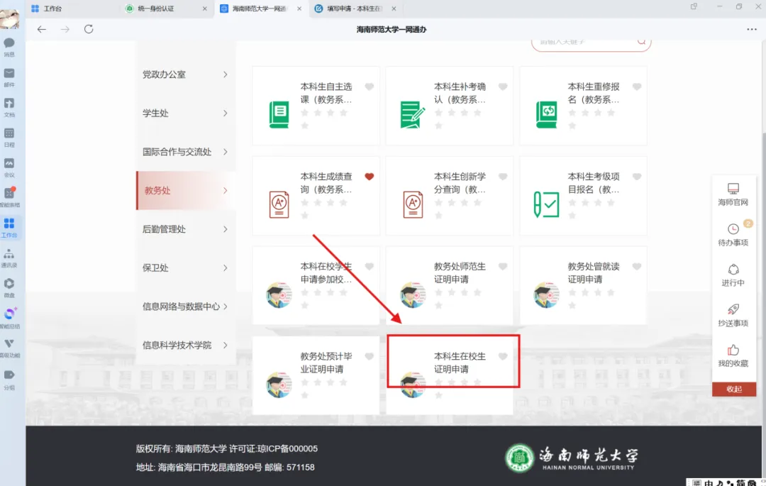Viewport: 766px width, 486px height.
Task: Favorite 本科生重修报名 with its heart
Action: tap(636, 87)
